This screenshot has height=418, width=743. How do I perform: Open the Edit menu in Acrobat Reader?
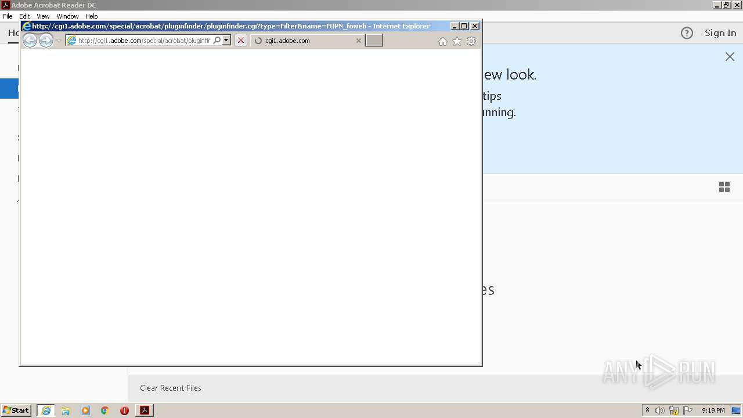tap(24, 16)
